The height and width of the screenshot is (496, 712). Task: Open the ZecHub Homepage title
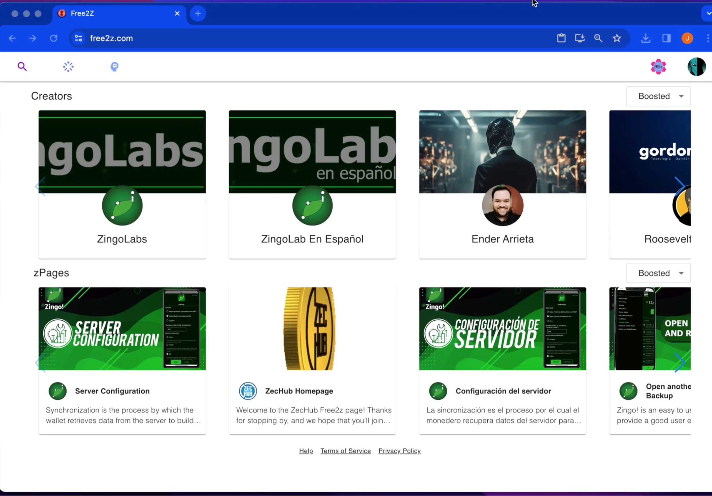[x=299, y=391]
